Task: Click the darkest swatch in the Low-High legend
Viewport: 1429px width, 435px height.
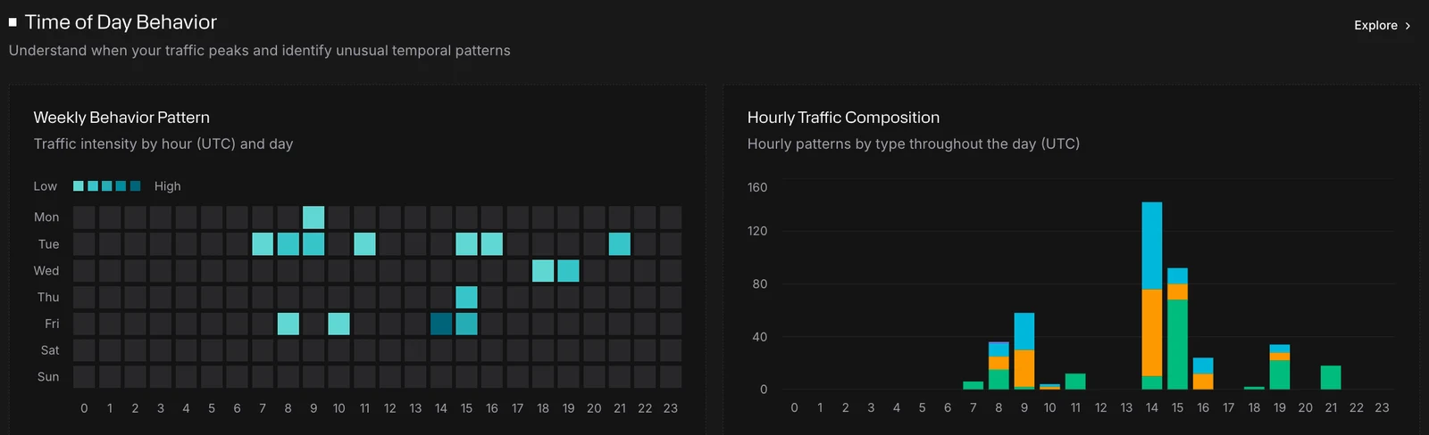Action: (136, 186)
